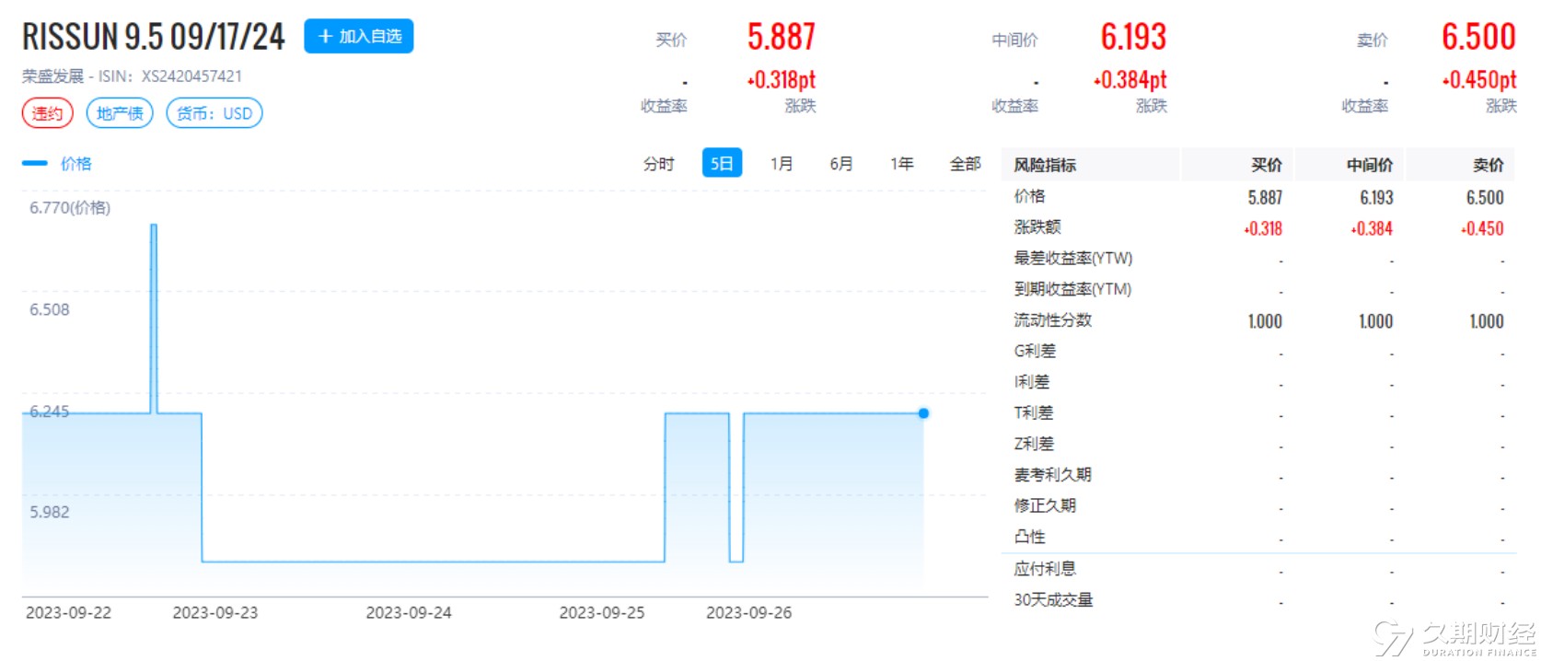Viewport: 1541px width, 661px height.
Task: Switch chart to 1月 range
Action: 782,164
